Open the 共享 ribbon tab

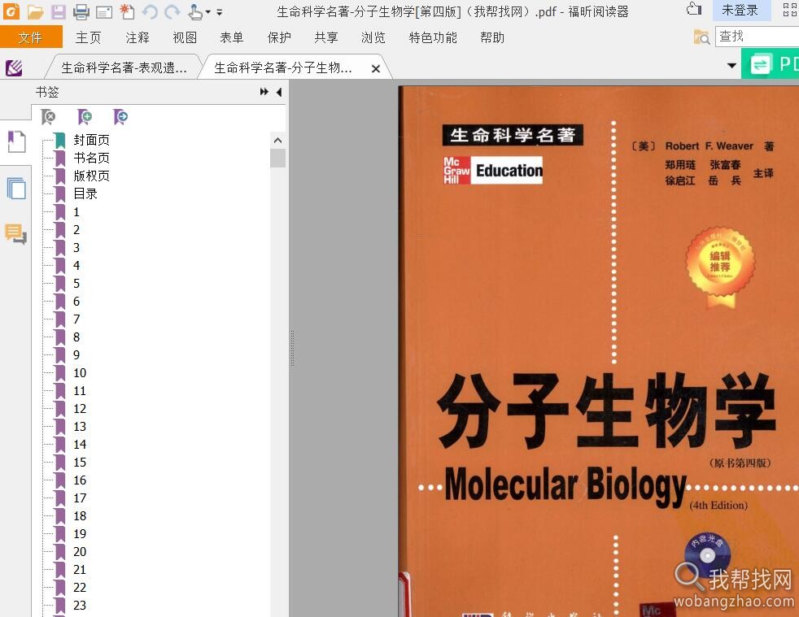[326, 37]
